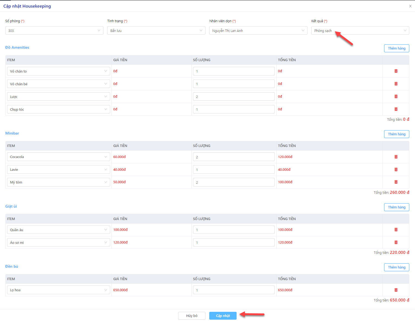
Task: Remove the Chụp tóc item
Action: (x=396, y=109)
